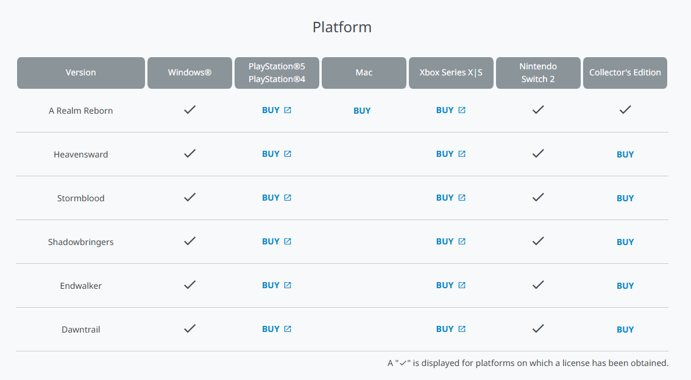Buy Dawntrail Collector's Edition
The height and width of the screenshot is (380, 691).
coord(625,330)
